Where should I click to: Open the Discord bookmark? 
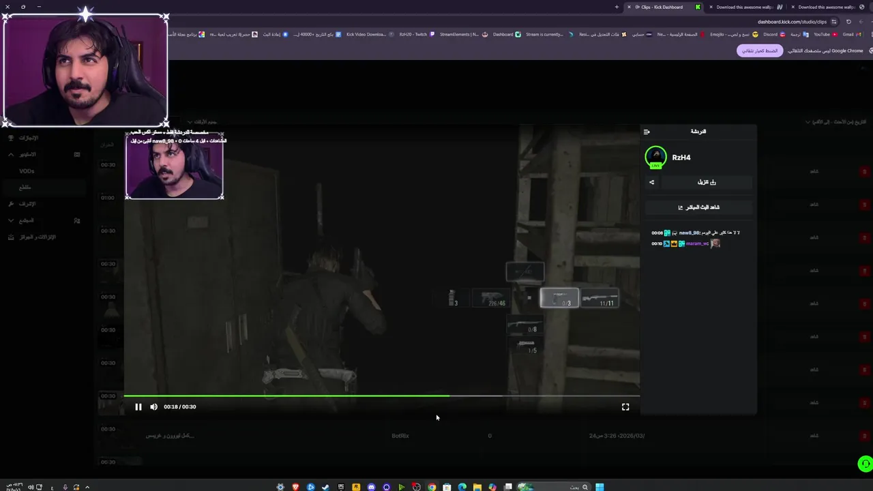pyautogui.click(x=774, y=34)
